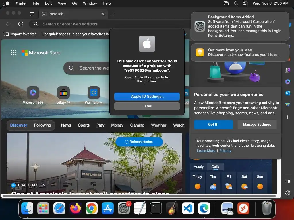Toggle the sidebar panel layout icon
The image size is (294, 220).
coord(288,181)
